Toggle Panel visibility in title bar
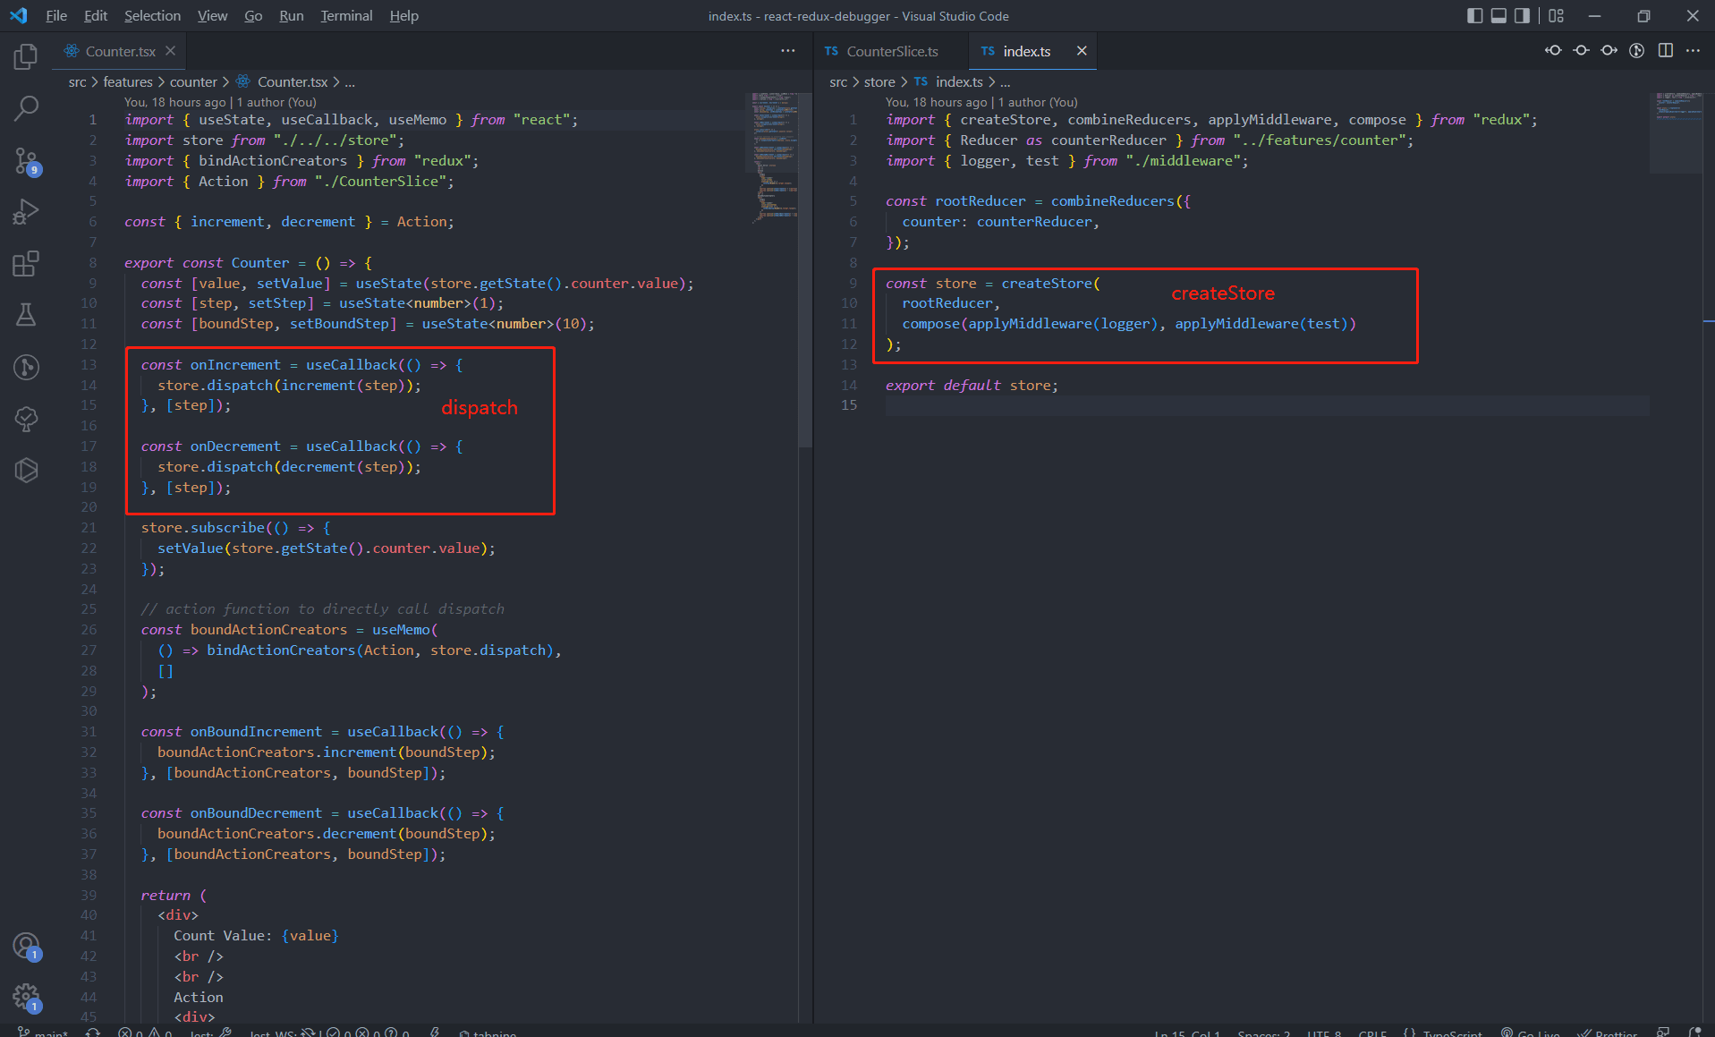Screen dimensions: 1715x1037 (1499, 16)
